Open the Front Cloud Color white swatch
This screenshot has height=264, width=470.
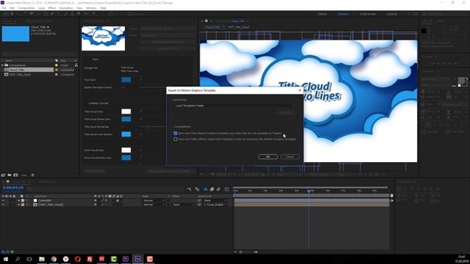tap(126, 150)
